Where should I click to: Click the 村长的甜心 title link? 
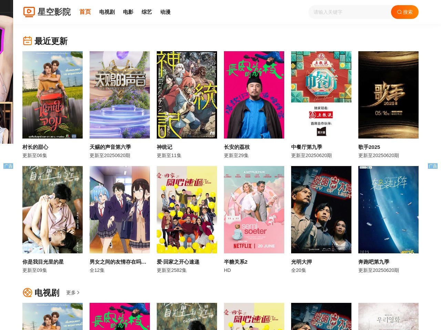tap(35, 147)
